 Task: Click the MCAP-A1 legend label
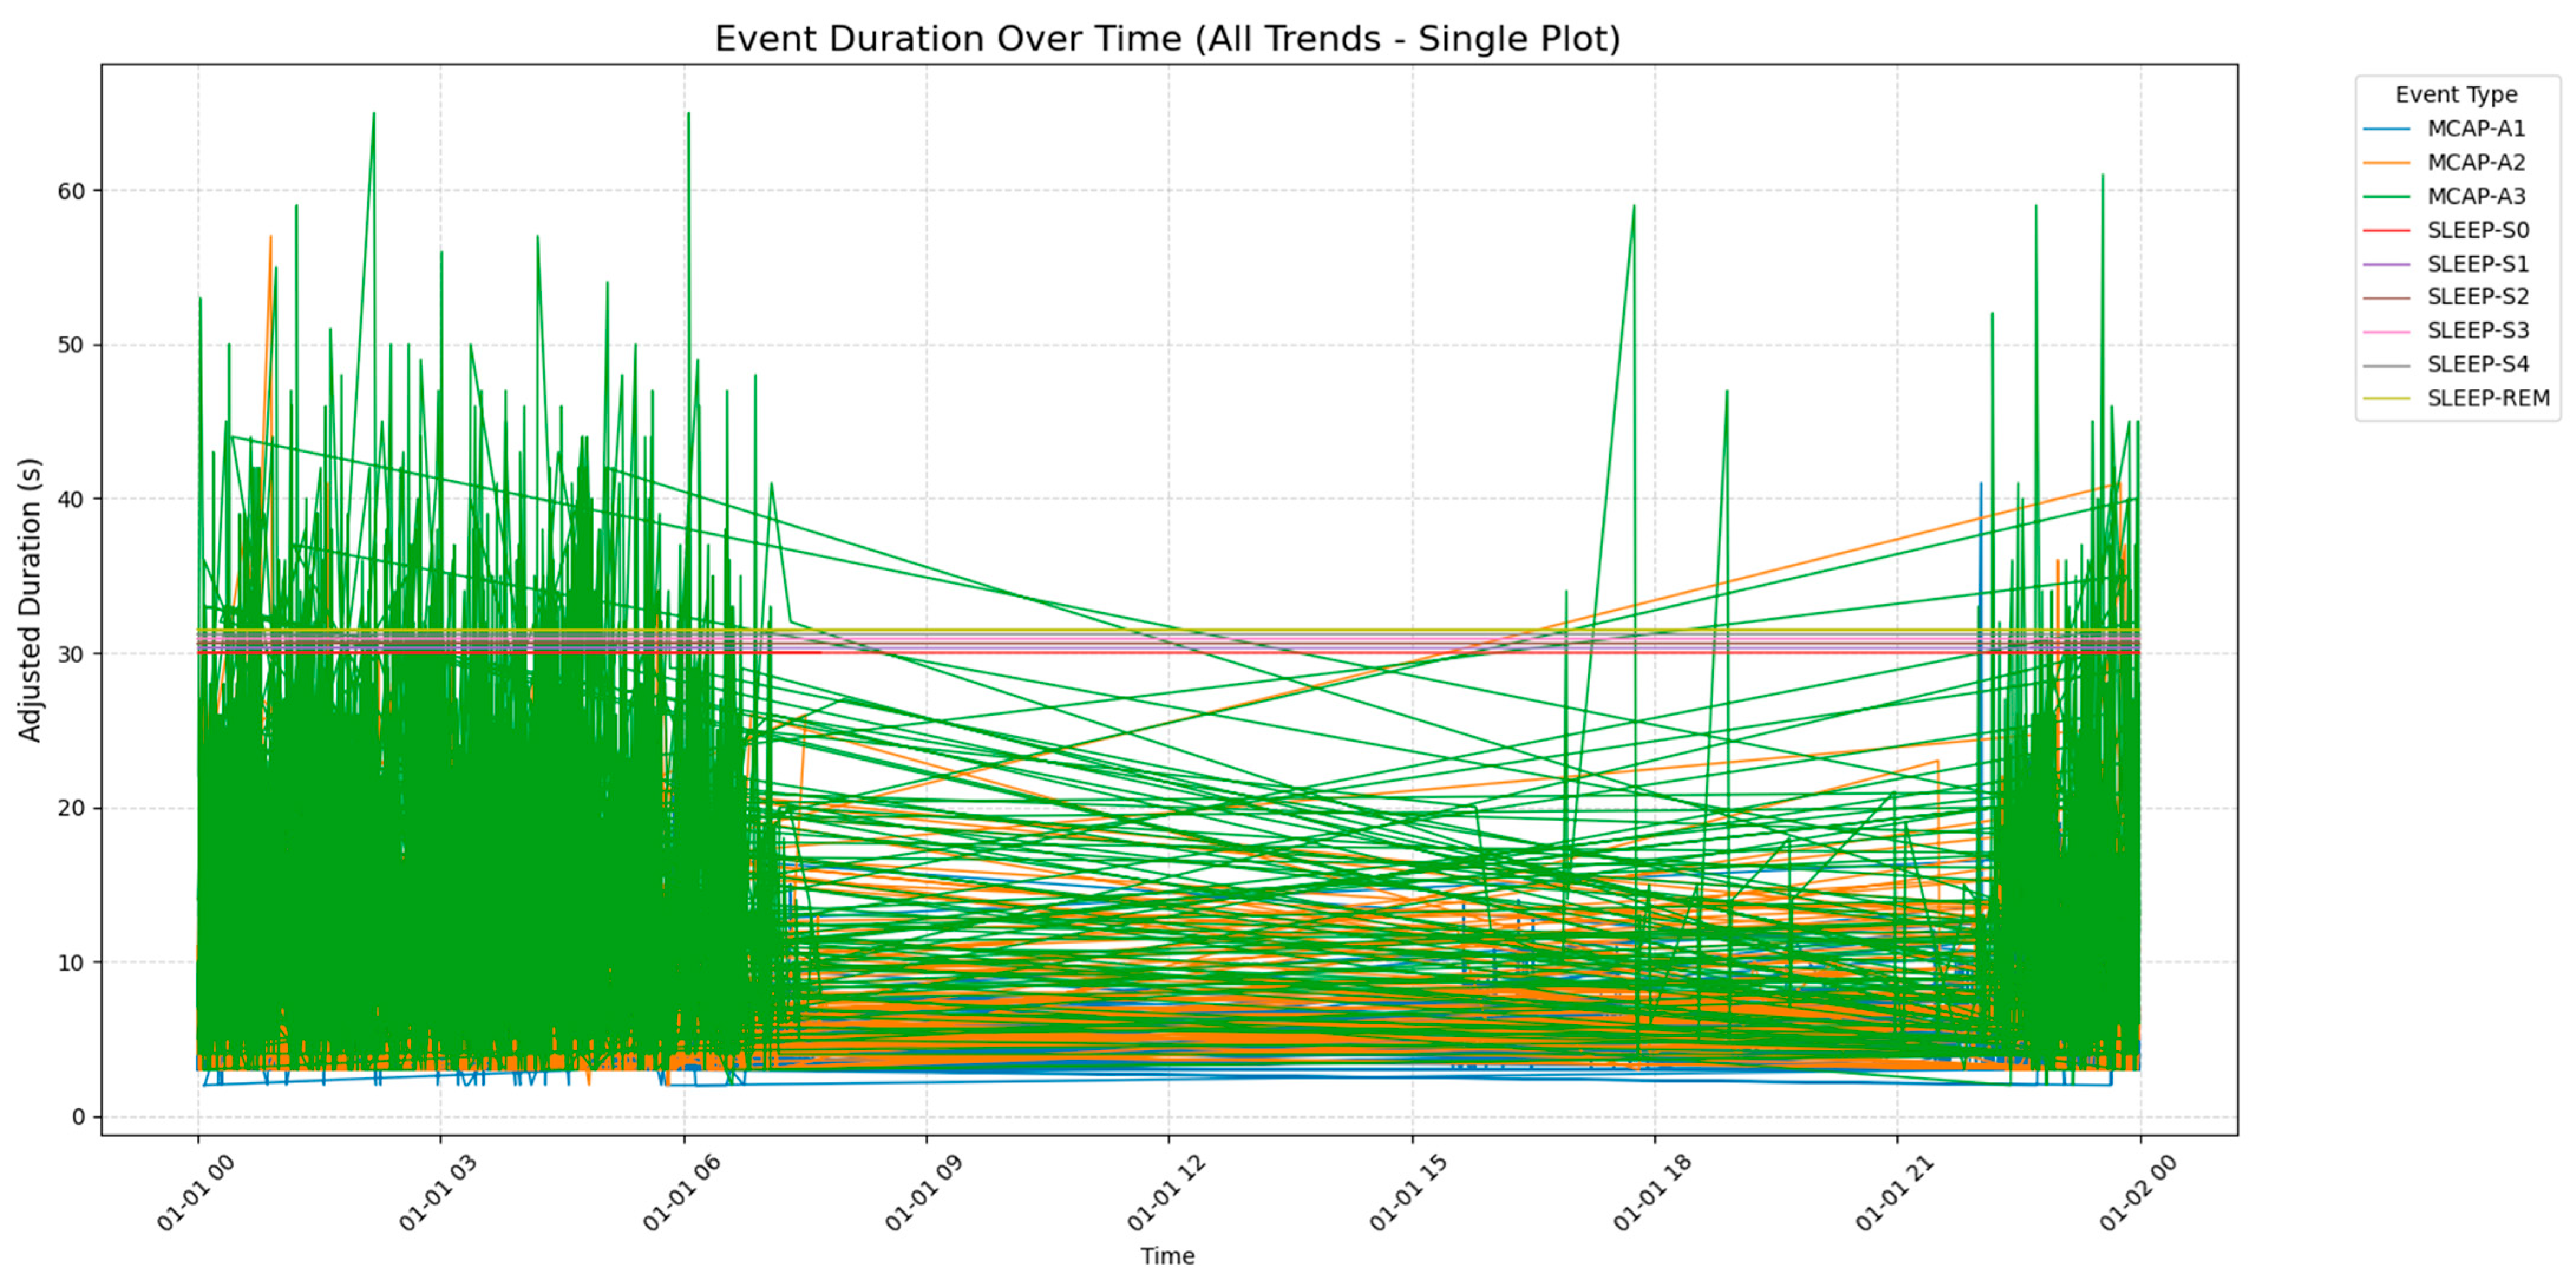point(2476,129)
